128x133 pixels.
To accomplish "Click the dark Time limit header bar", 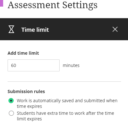I will point(64,29).
